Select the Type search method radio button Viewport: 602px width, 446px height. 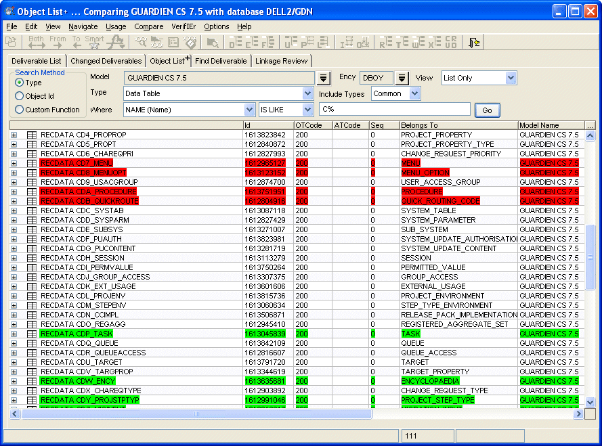coord(20,83)
